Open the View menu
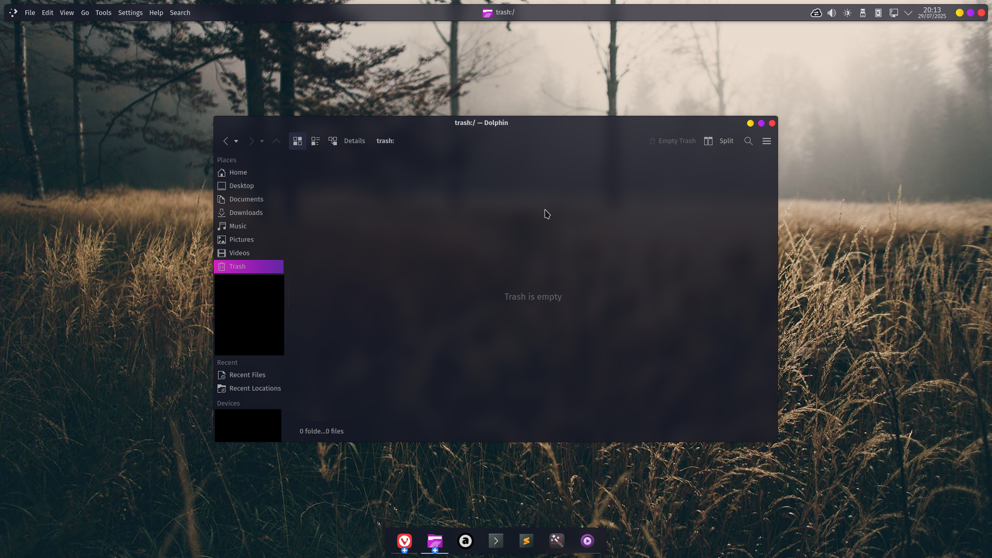This screenshot has width=992, height=558. coord(67,13)
